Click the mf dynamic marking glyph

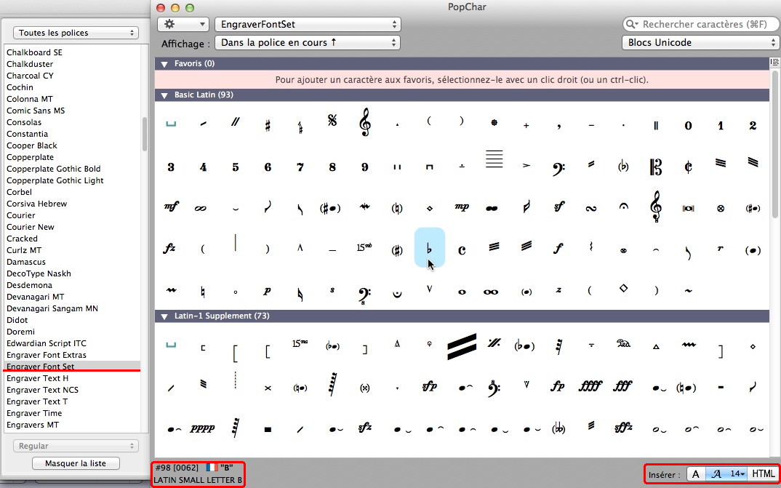coord(171,207)
